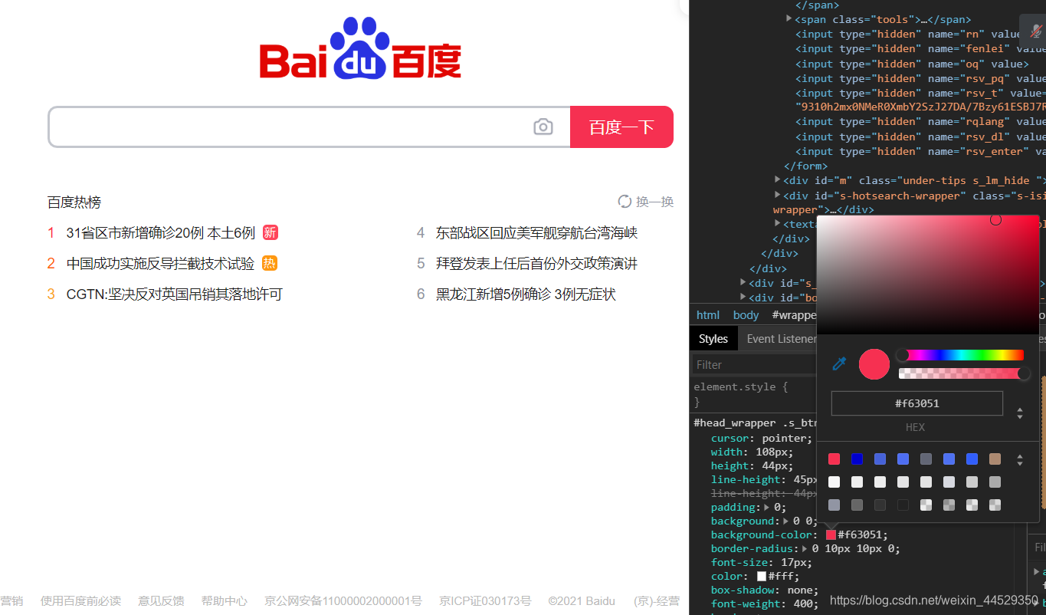
Task: Open the Styles tab
Action: (x=713, y=338)
